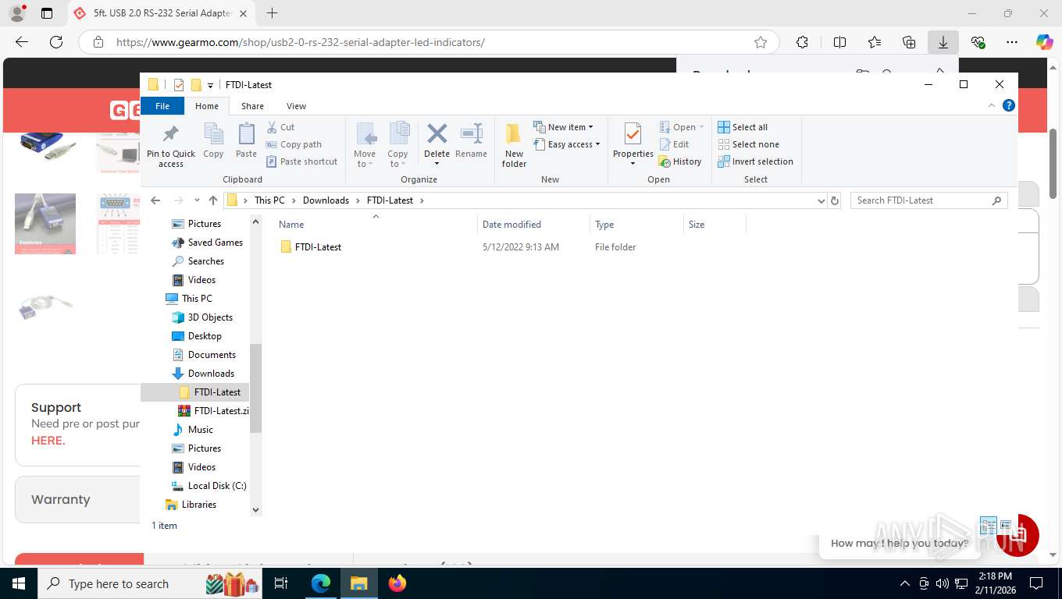Click Downloads in the address path
The image size is (1062, 599).
click(x=326, y=200)
